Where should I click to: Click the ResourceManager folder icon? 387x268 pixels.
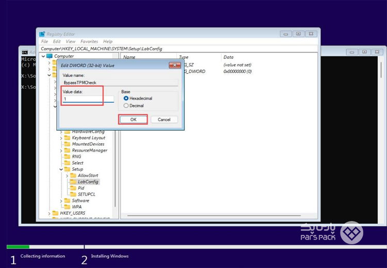pyautogui.click(x=67, y=150)
